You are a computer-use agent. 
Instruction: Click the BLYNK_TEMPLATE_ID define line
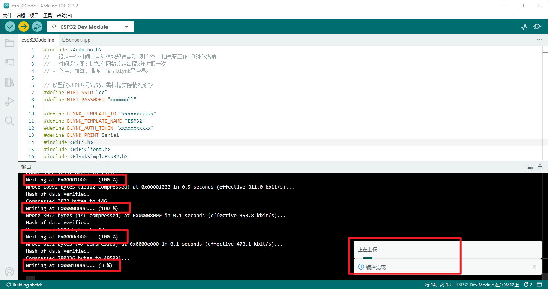(x=100, y=114)
